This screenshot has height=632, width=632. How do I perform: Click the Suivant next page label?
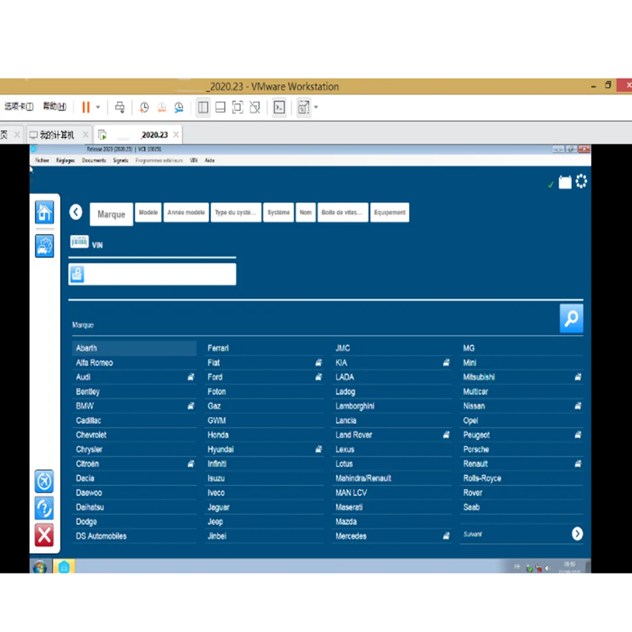[x=472, y=534]
